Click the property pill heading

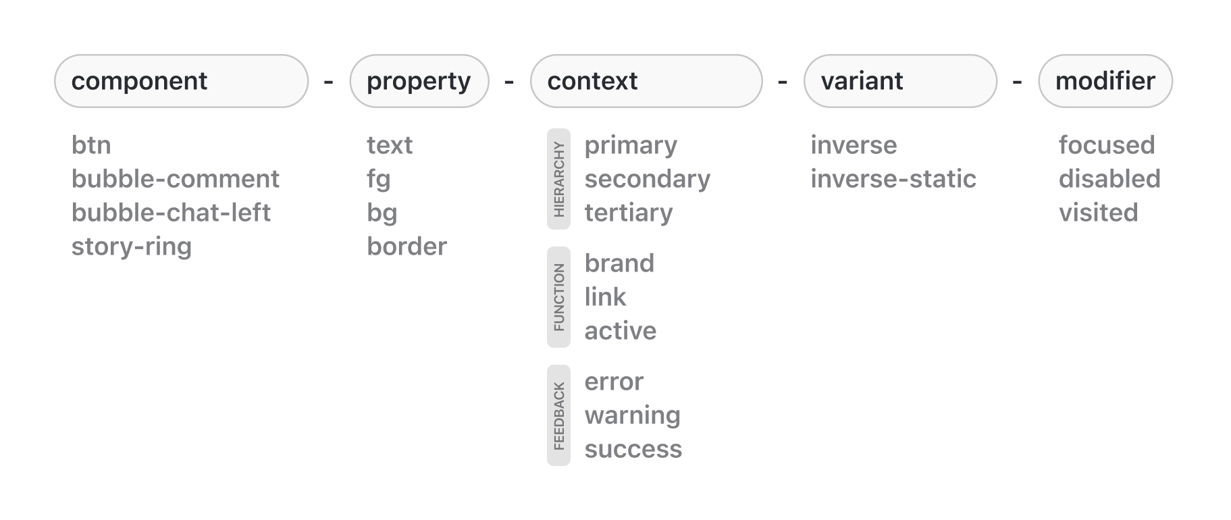[x=419, y=81]
